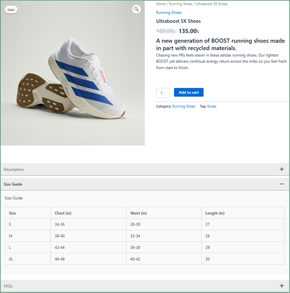Click length value 30
This screenshot has width=290, height=293.
coord(208,259)
